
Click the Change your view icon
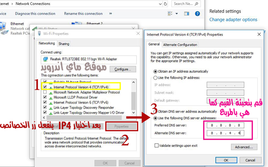(x=170, y=13)
